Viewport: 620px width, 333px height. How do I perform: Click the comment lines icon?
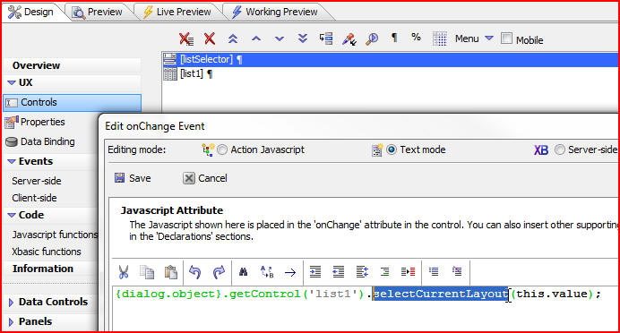[434, 271]
